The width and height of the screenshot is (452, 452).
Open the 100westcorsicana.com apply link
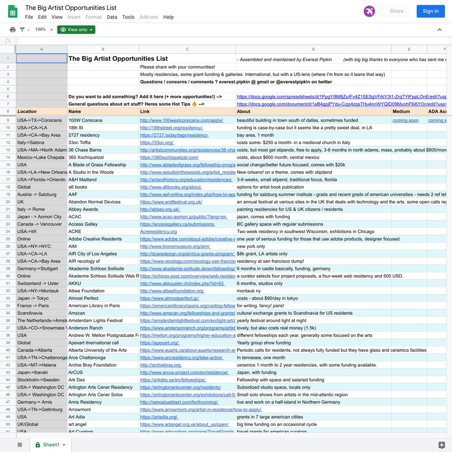click(182, 120)
